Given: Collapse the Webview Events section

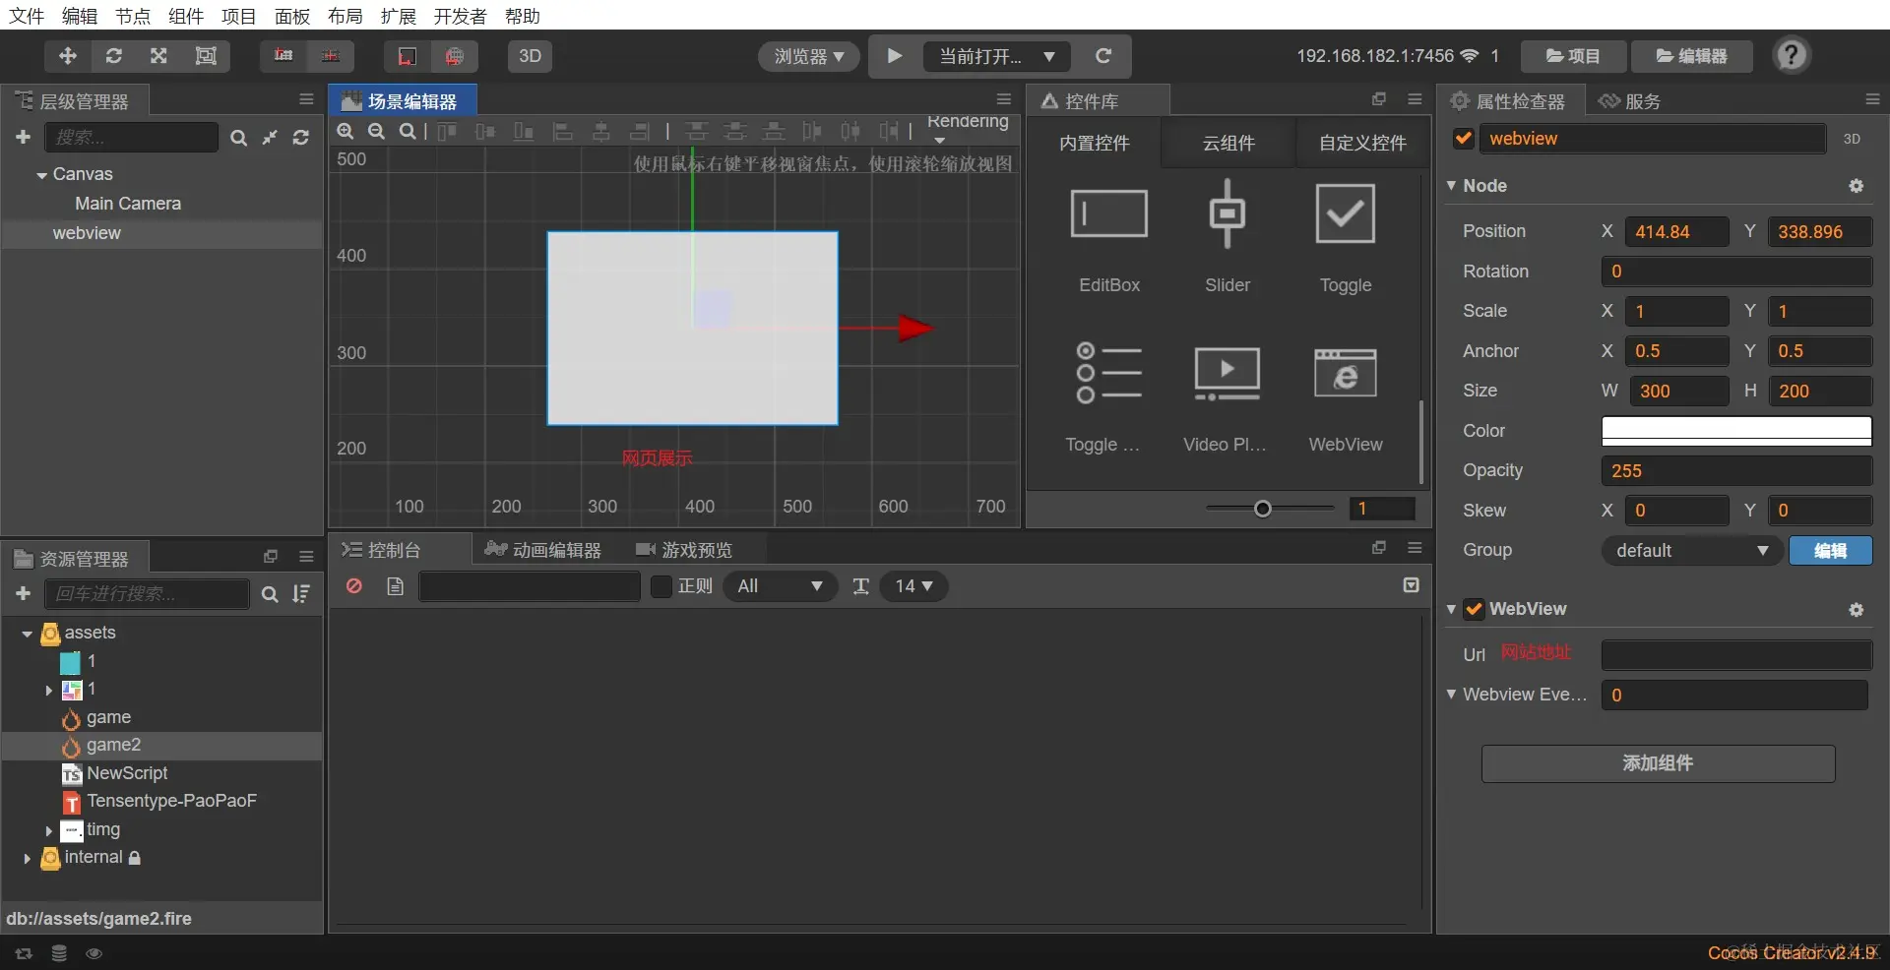Looking at the screenshot, I should (x=1451, y=694).
